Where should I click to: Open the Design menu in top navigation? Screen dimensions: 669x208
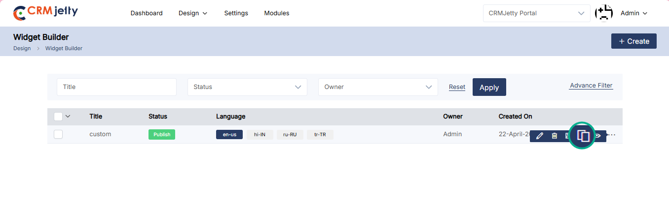click(x=193, y=13)
